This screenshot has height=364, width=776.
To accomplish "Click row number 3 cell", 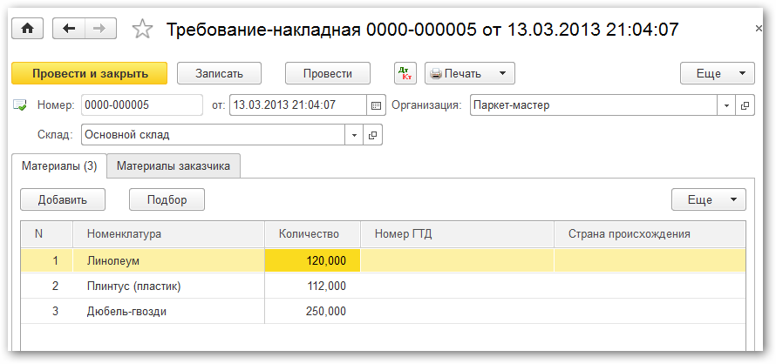I will pyautogui.click(x=46, y=312).
